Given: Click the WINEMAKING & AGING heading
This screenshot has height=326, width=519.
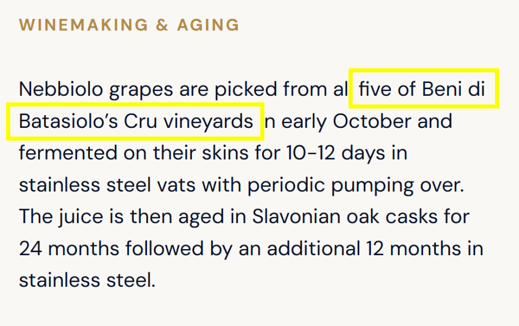Looking at the screenshot, I should click(129, 25).
